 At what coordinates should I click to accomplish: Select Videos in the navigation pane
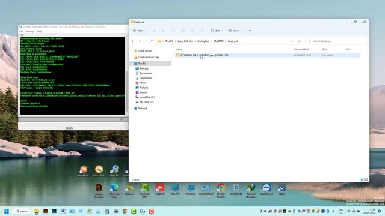[x=141, y=92]
